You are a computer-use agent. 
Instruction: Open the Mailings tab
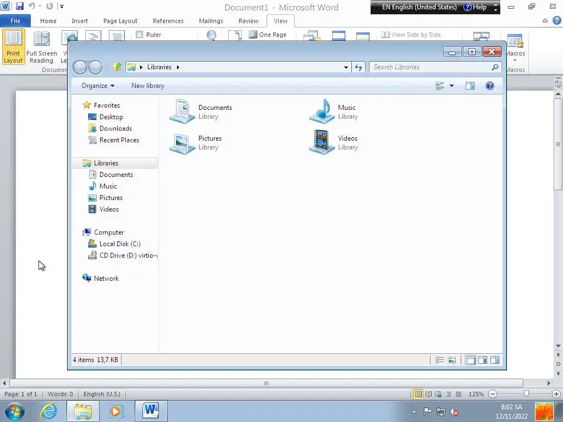click(211, 21)
